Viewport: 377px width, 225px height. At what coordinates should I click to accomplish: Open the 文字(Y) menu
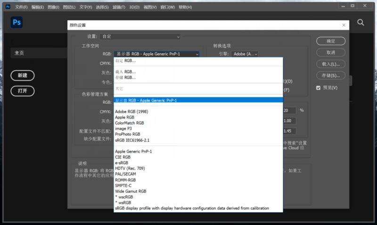coord(86,7)
